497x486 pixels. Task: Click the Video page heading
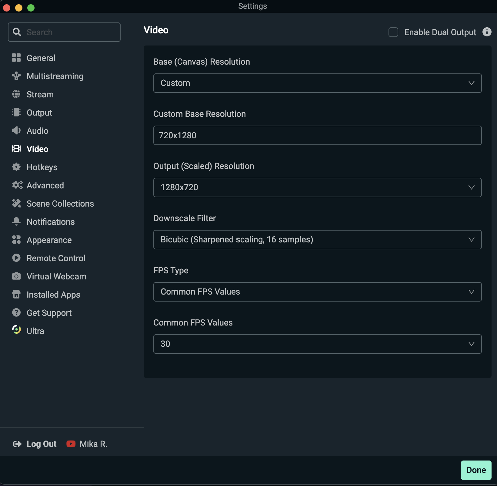(156, 30)
